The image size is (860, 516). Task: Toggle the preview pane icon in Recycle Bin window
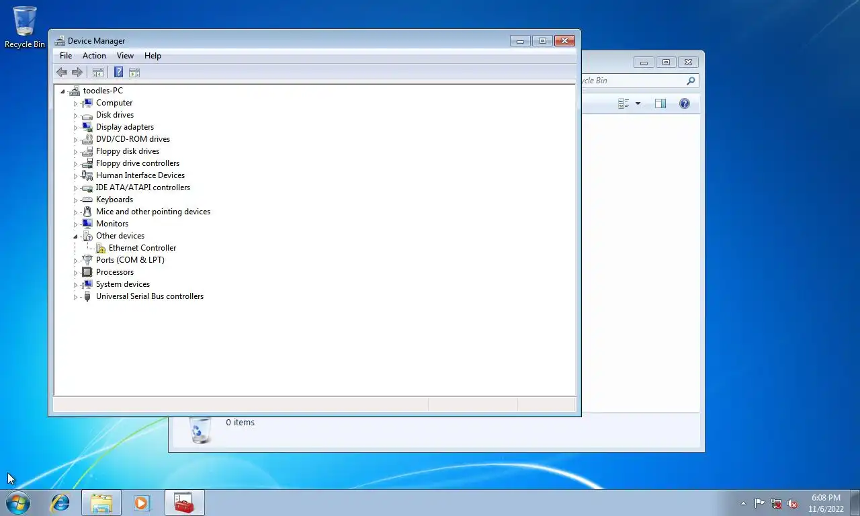(x=660, y=103)
